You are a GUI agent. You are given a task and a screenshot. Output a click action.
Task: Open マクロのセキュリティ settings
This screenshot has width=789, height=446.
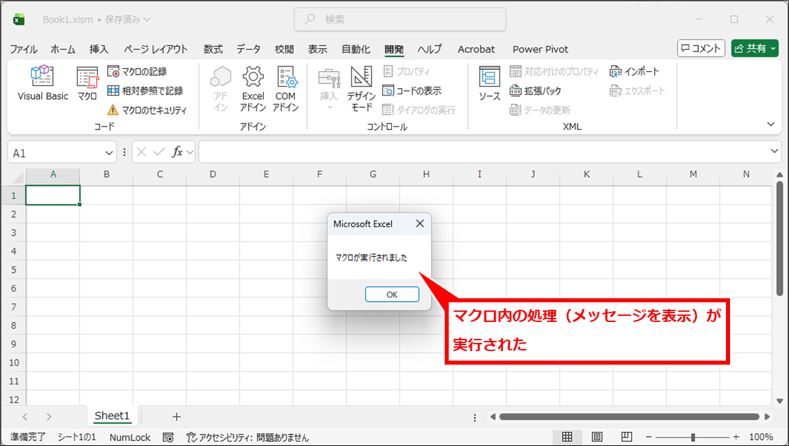click(x=147, y=110)
